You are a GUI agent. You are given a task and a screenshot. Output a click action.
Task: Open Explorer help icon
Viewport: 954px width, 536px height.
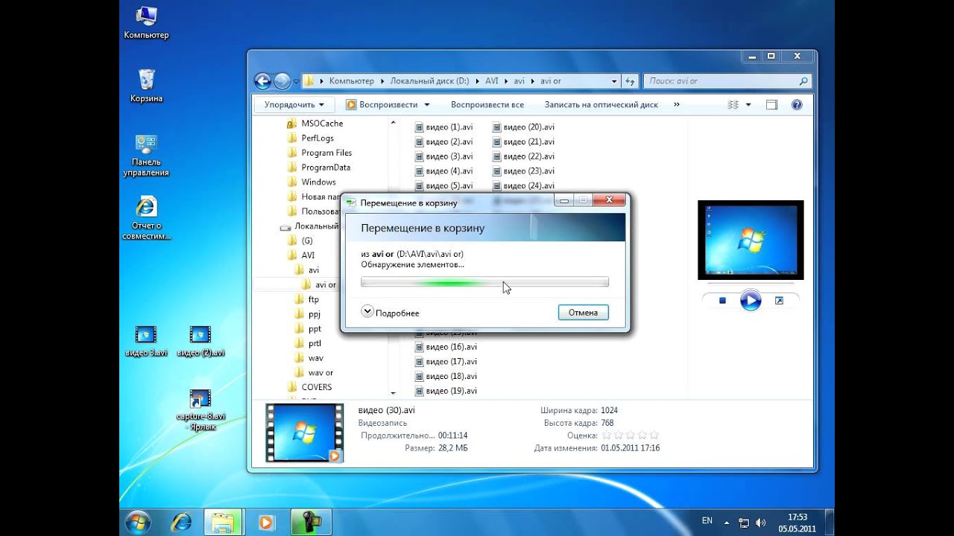[797, 105]
